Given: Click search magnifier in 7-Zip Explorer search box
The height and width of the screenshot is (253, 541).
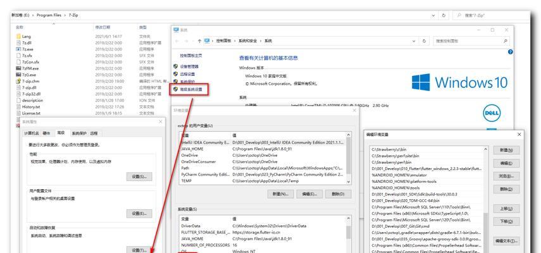Looking at the screenshot, I should (x=459, y=16).
